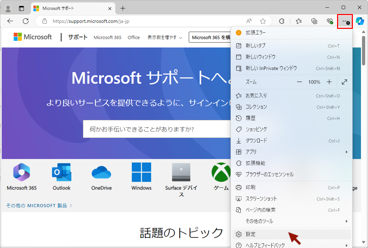
Task: Open a new tab with plus button
Action: pos(123,8)
